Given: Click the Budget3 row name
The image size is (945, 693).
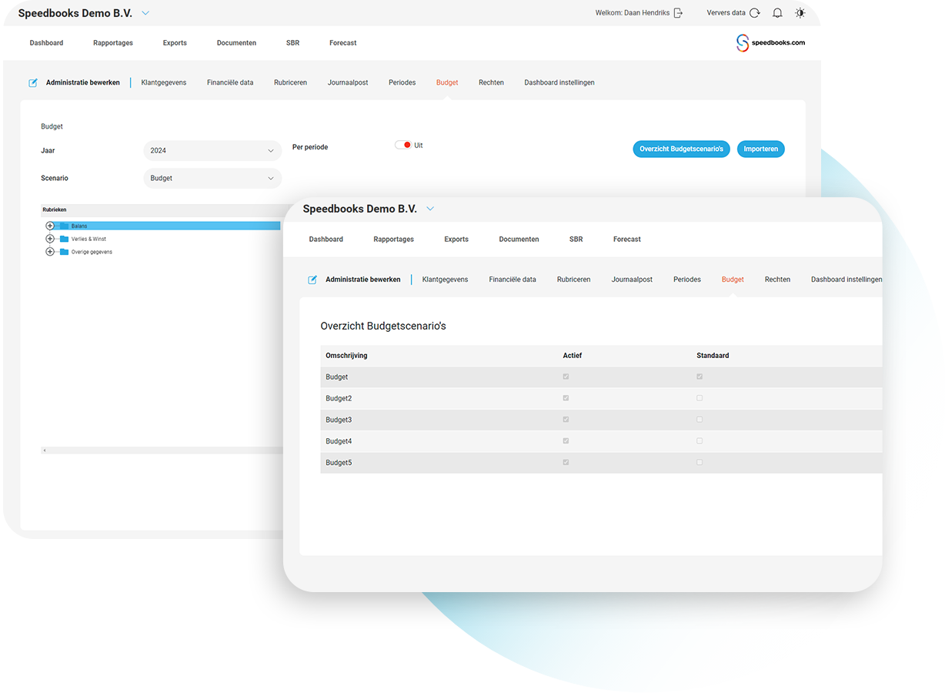Looking at the screenshot, I should point(339,420).
